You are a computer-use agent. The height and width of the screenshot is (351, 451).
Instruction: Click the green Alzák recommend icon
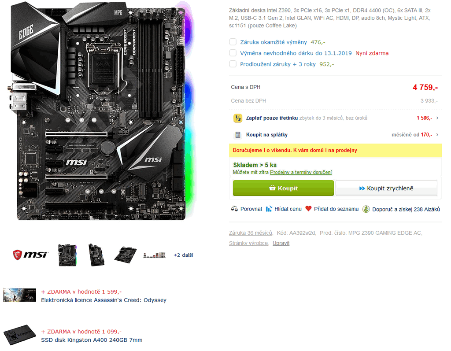click(366, 209)
